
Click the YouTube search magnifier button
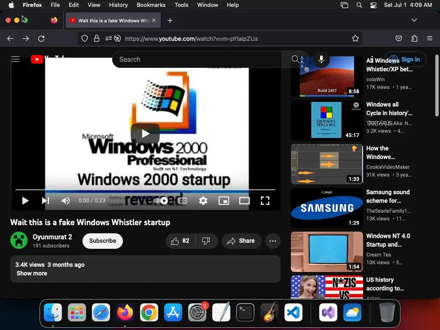(295, 59)
